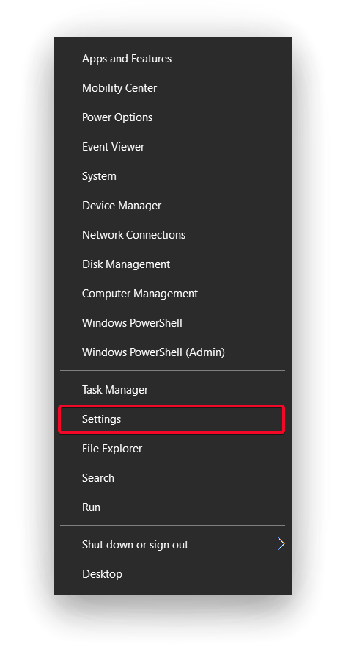Viewport: 346px width, 663px height.
Task: Click the red outline box around Settings
Action: pyautogui.click(x=172, y=419)
